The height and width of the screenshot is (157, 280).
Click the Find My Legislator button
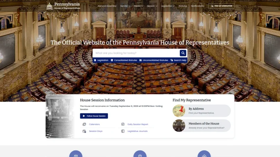point(221,6)
